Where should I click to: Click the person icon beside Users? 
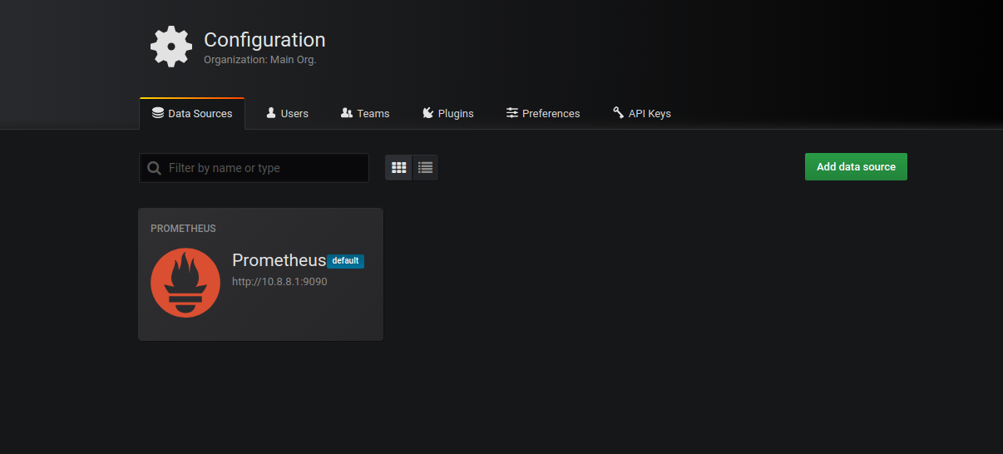point(271,113)
